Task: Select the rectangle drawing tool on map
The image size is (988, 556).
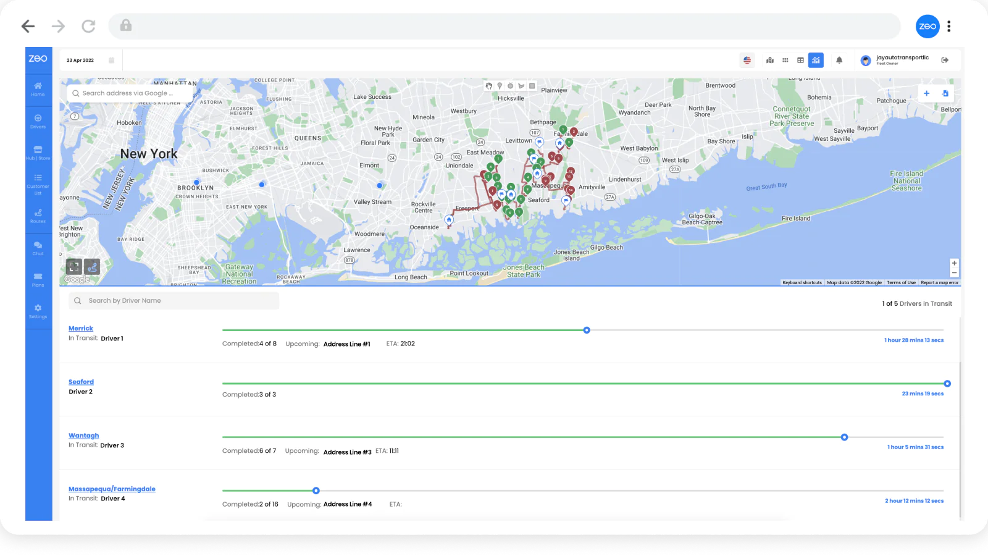Action: coord(532,86)
